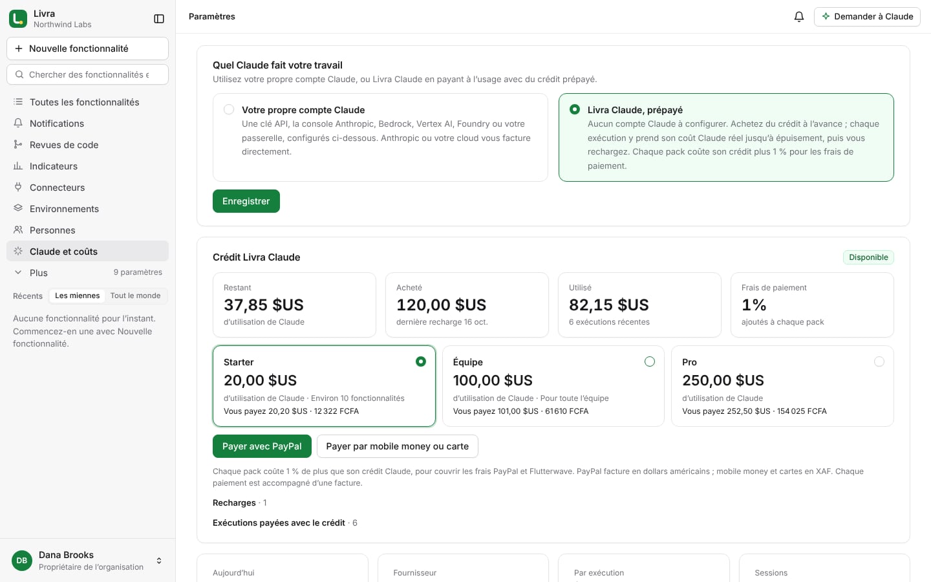Open Connecteurs in the sidebar

87,188
